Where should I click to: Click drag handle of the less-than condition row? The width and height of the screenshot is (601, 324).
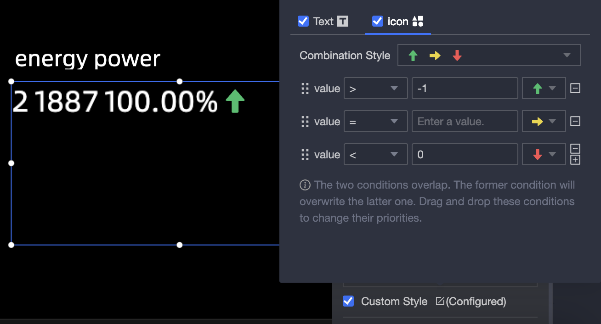click(x=305, y=155)
